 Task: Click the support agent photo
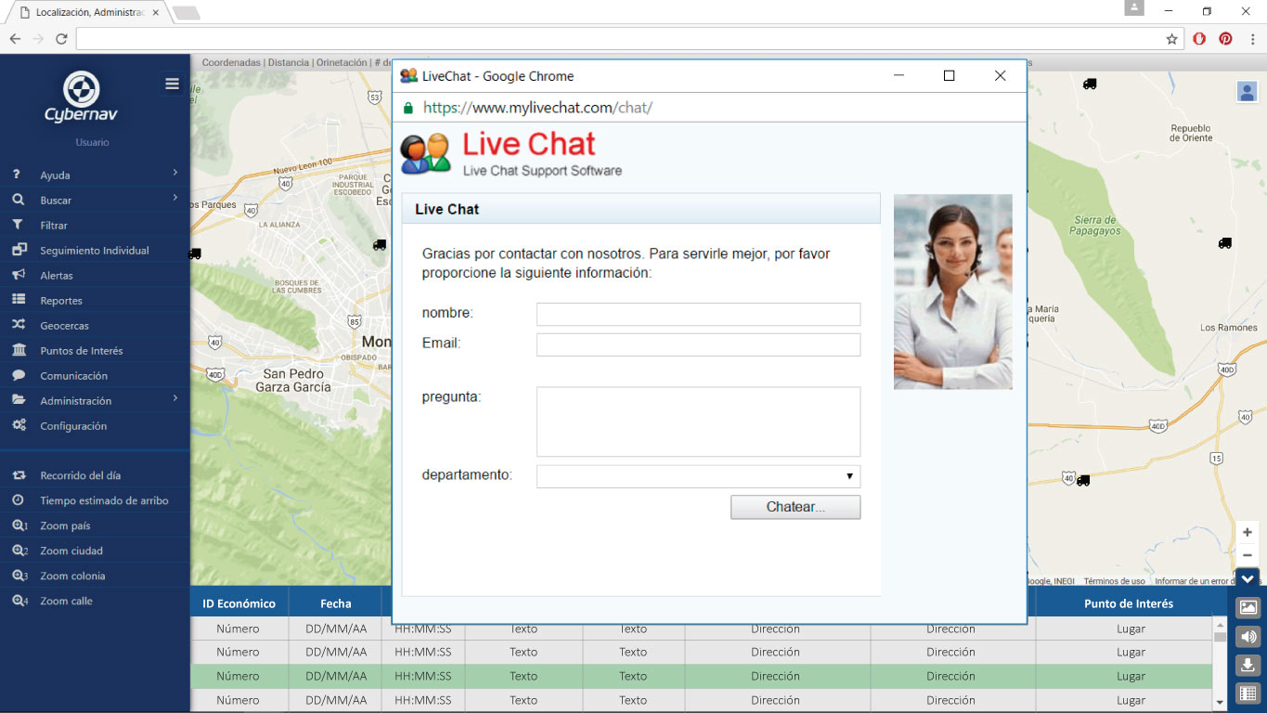point(952,292)
